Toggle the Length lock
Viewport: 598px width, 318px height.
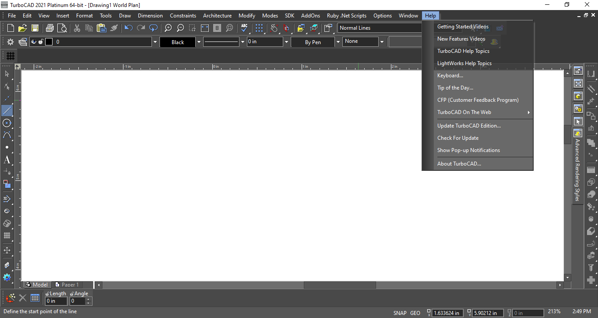tap(47, 294)
